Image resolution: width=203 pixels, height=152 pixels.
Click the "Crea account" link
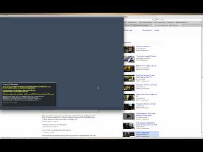147,30
